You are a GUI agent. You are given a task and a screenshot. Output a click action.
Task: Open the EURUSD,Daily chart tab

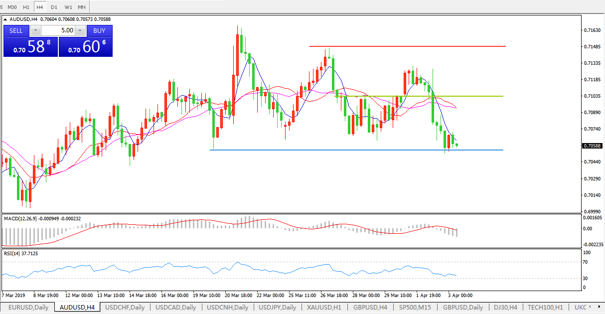28,308
